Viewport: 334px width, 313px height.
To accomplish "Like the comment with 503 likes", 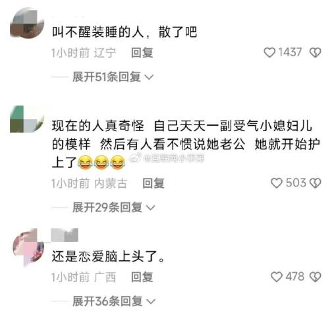I will click(276, 183).
